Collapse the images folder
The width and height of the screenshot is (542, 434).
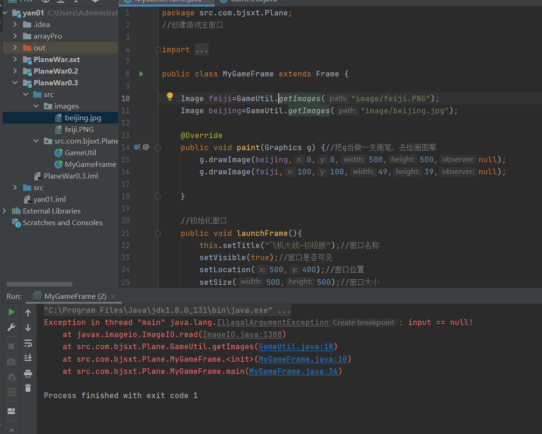(x=36, y=106)
